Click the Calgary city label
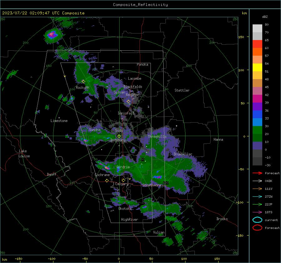The width and height of the screenshot is (281, 263). (x=122, y=184)
